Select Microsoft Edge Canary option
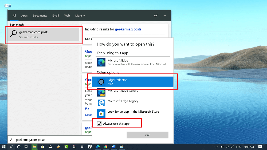The width and height of the screenshot is (267, 150). pyautogui.click(x=133, y=92)
